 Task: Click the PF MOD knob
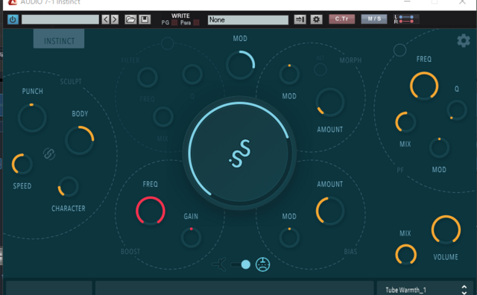tap(439, 147)
